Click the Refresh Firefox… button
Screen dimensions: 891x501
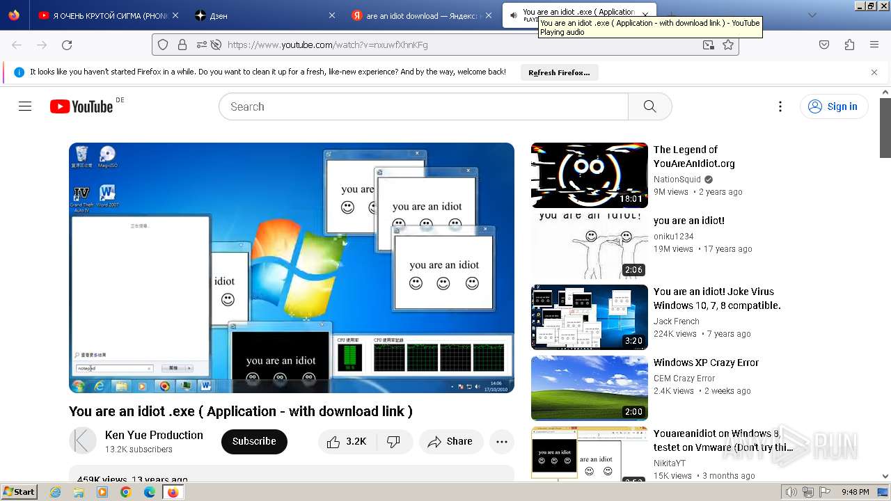coord(559,72)
